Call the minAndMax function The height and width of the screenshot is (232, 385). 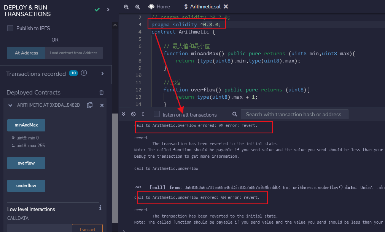click(26, 125)
